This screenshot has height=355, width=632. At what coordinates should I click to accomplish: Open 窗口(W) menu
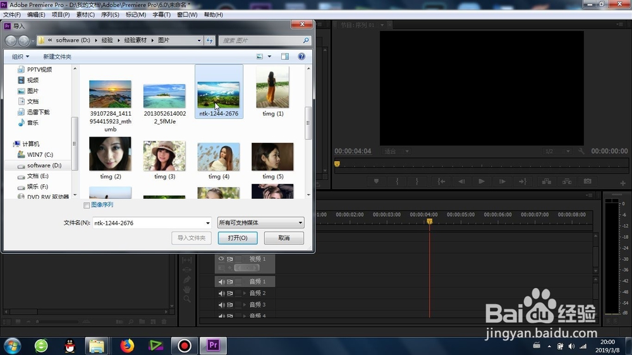tap(188, 15)
